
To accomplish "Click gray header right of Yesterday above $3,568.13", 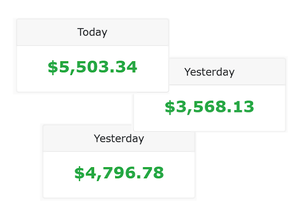I will tap(263, 72).
